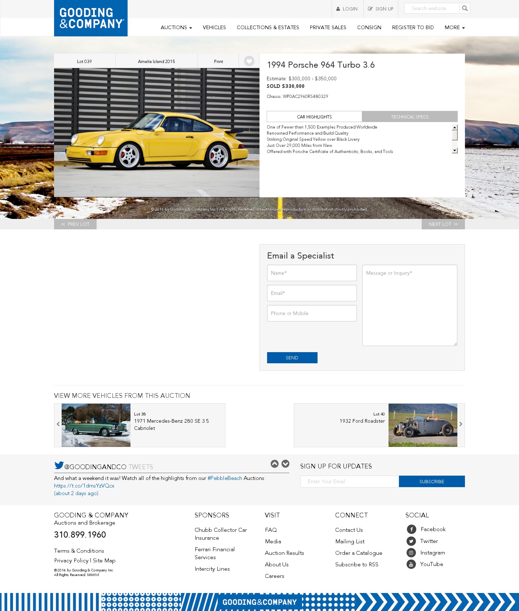Click the Subscribe button

click(432, 481)
